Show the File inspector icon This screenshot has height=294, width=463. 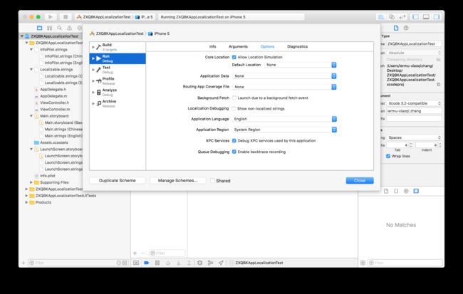click(x=396, y=28)
